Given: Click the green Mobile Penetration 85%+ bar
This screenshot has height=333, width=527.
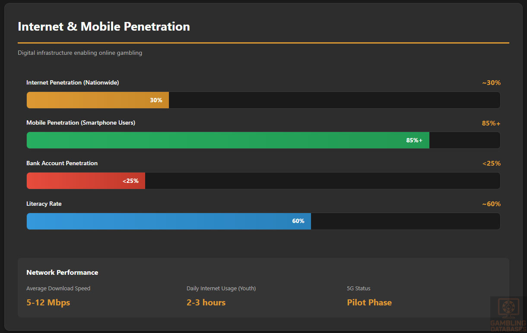Looking at the screenshot, I should click(228, 140).
